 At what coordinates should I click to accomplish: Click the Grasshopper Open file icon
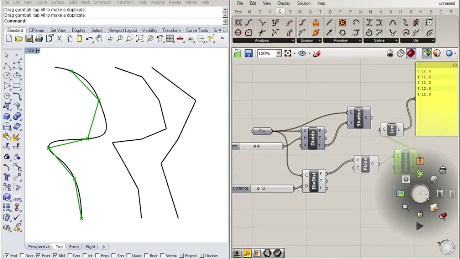pos(238,54)
